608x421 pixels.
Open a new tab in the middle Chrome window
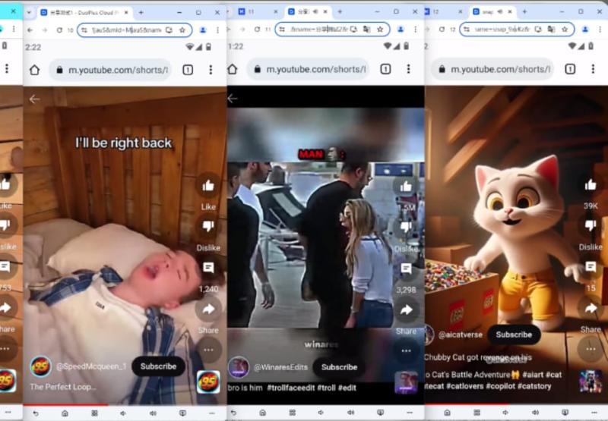click(x=340, y=12)
